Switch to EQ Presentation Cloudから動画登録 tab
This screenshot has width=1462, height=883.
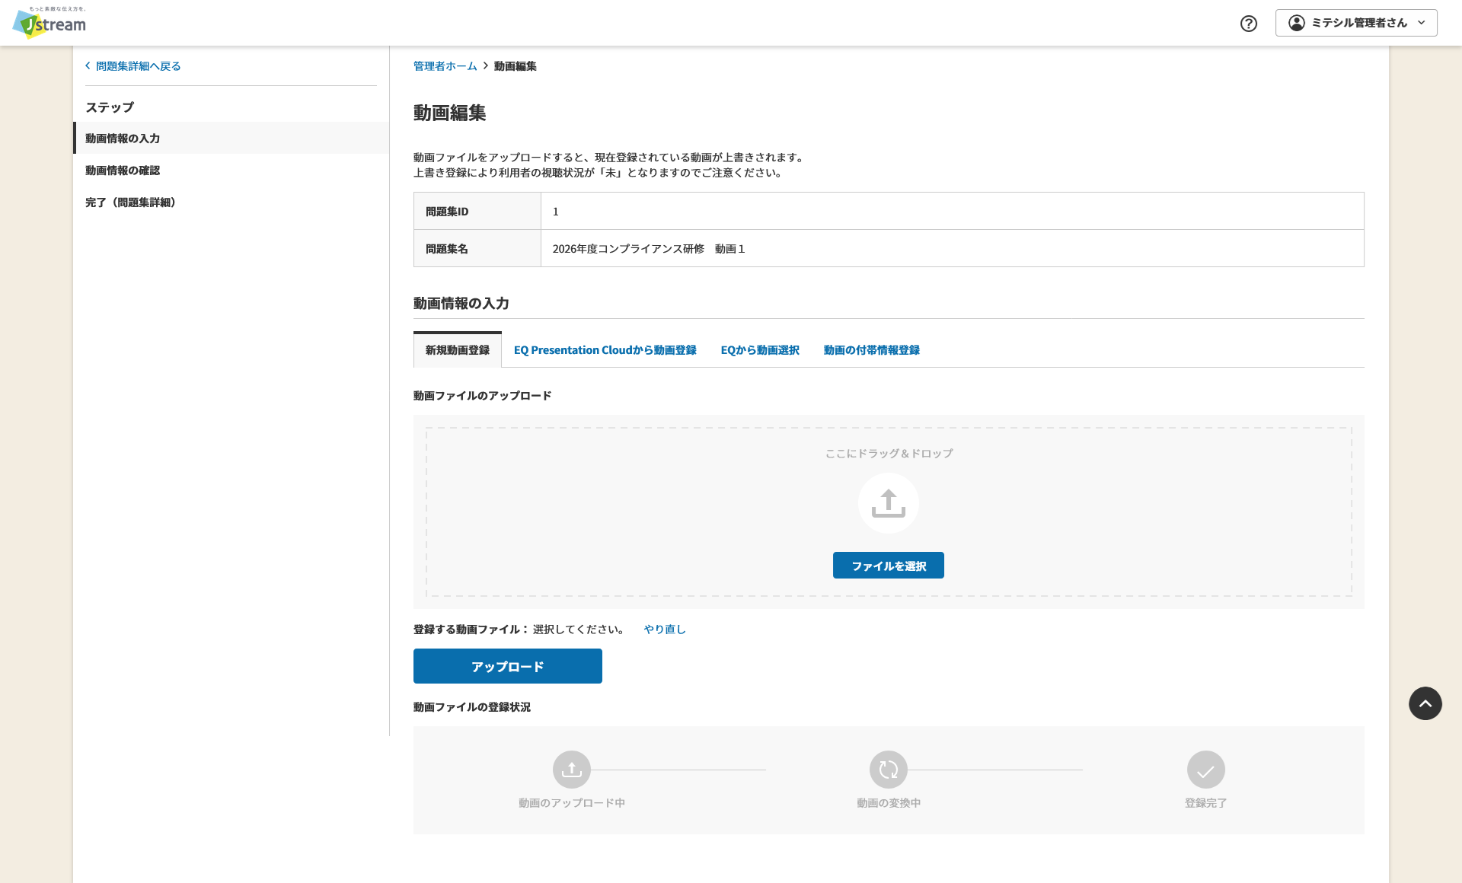[605, 349]
